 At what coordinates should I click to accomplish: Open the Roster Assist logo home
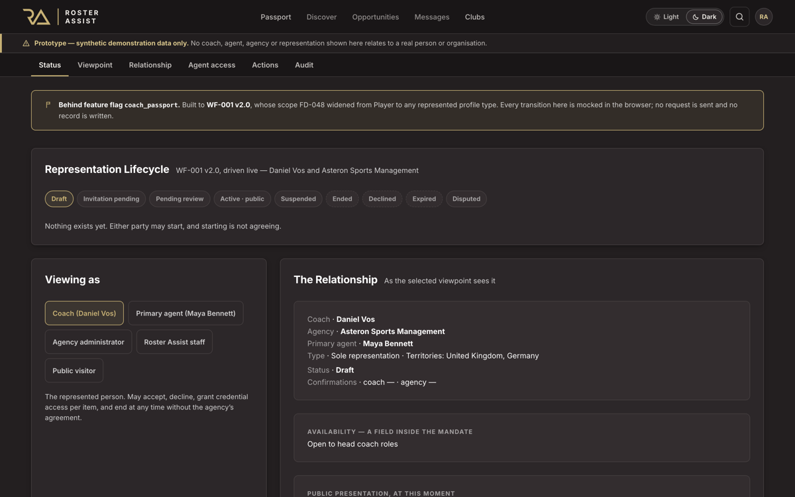(x=60, y=17)
